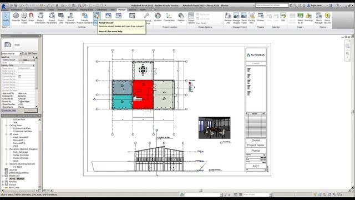Select A101 - Planlar sheet in browser
The height and width of the screenshot is (200, 355).
click(17, 179)
